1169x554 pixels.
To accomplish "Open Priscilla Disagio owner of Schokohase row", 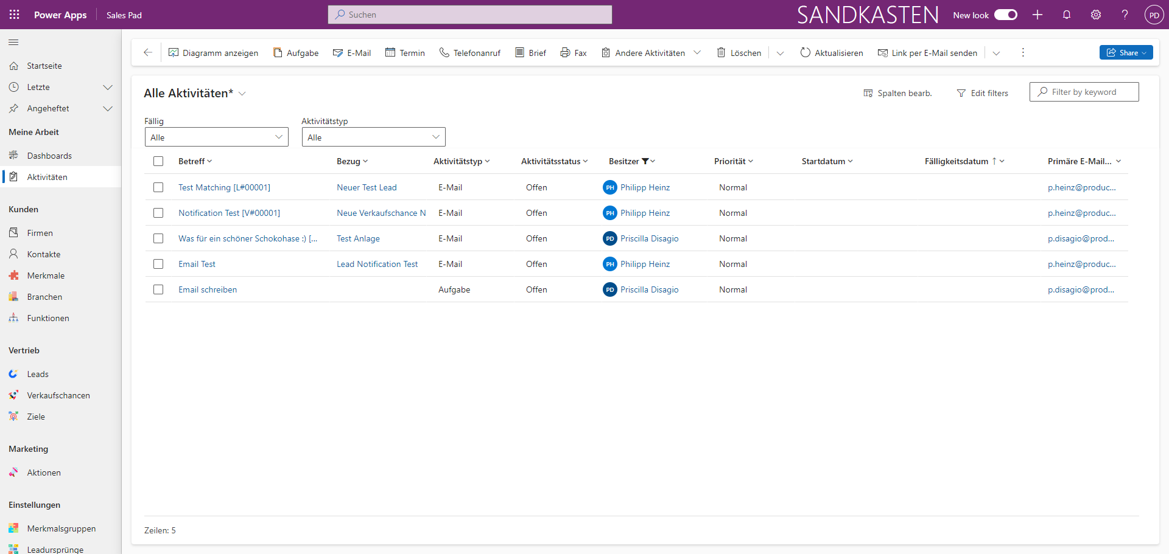I will point(649,238).
